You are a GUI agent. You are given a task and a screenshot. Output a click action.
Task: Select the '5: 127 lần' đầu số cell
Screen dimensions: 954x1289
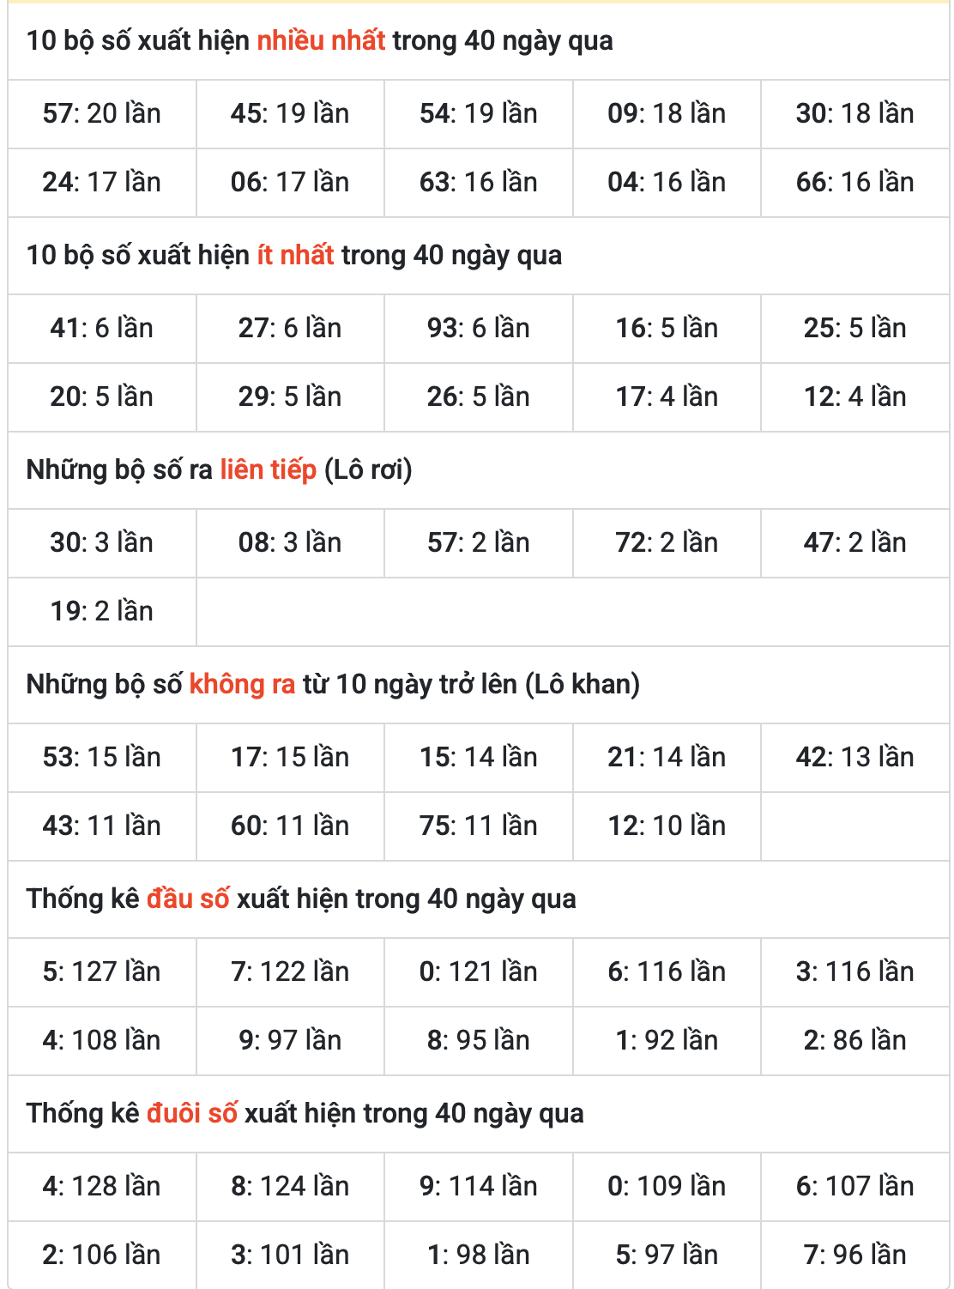102,972
